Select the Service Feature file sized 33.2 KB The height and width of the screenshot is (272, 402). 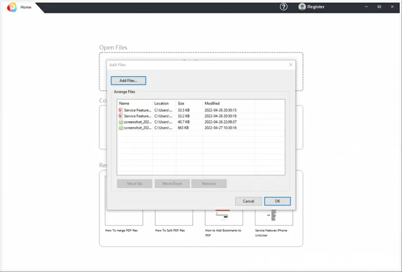tap(201, 116)
